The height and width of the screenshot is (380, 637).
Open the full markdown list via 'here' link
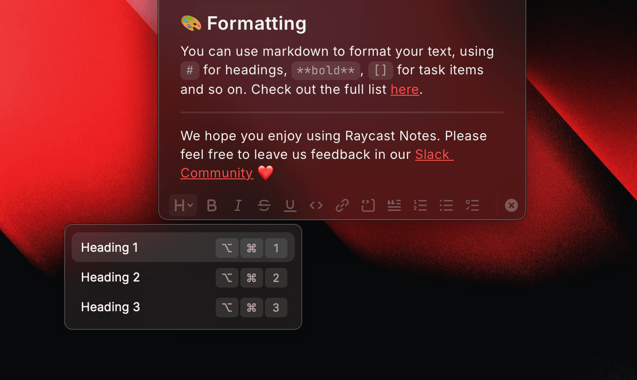pos(404,89)
